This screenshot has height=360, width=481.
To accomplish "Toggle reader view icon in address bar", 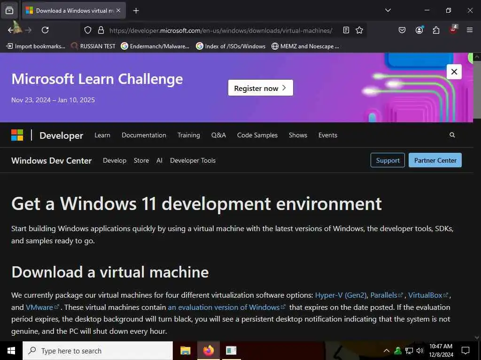I will coord(346,30).
